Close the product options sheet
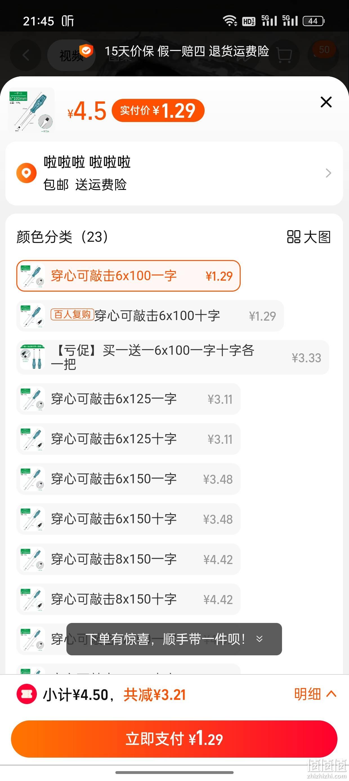Image resolution: width=349 pixels, height=781 pixels. [x=326, y=102]
